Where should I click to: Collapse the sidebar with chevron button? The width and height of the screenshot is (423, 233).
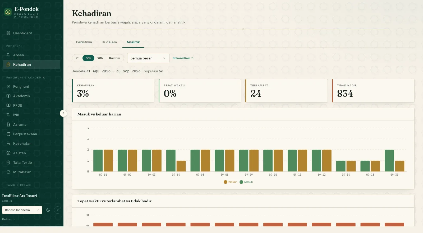[63, 113]
